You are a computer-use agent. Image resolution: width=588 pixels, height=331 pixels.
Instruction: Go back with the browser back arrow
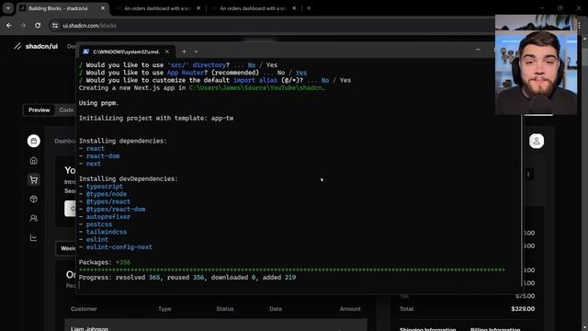[x=8, y=26]
